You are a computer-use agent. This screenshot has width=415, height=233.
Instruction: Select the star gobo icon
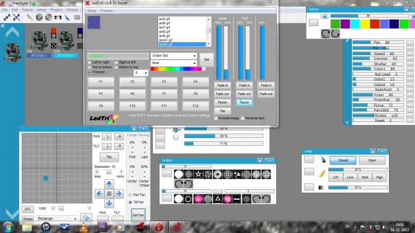(x=198, y=174)
